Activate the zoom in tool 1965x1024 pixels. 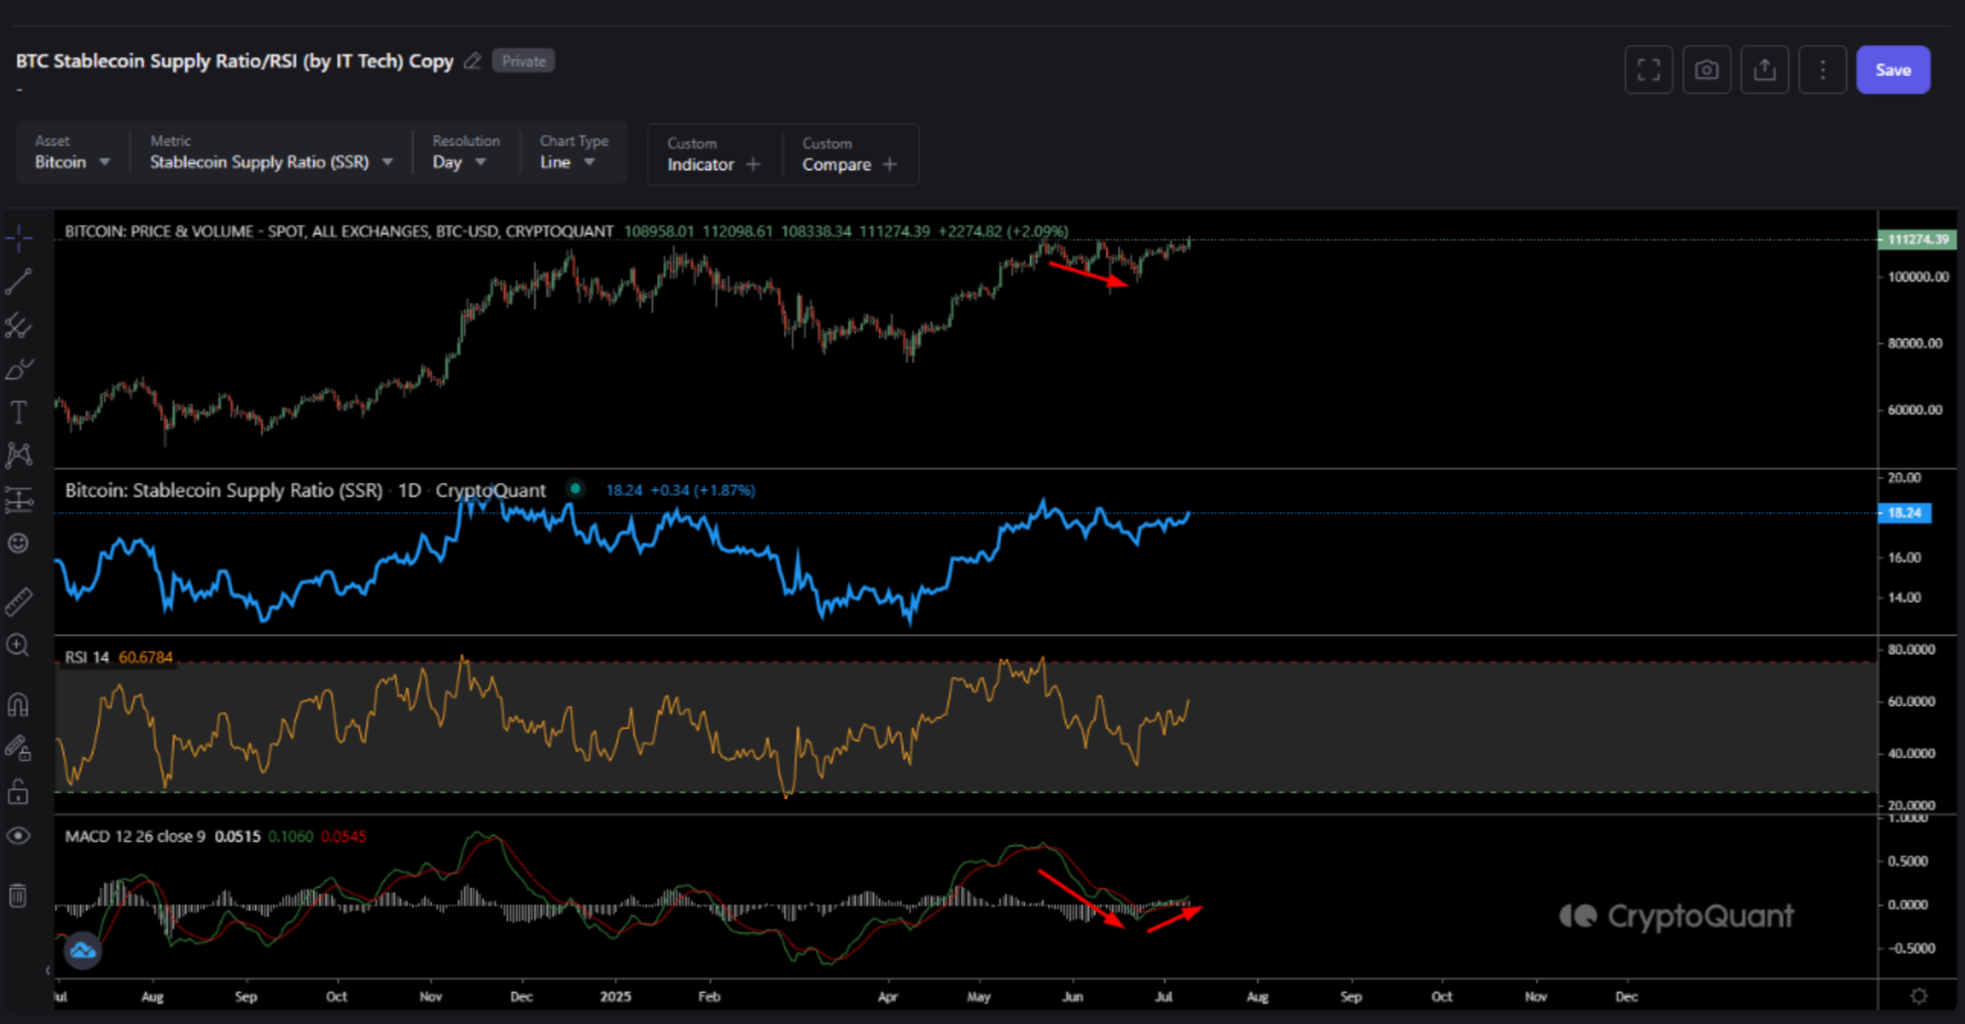click(18, 646)
